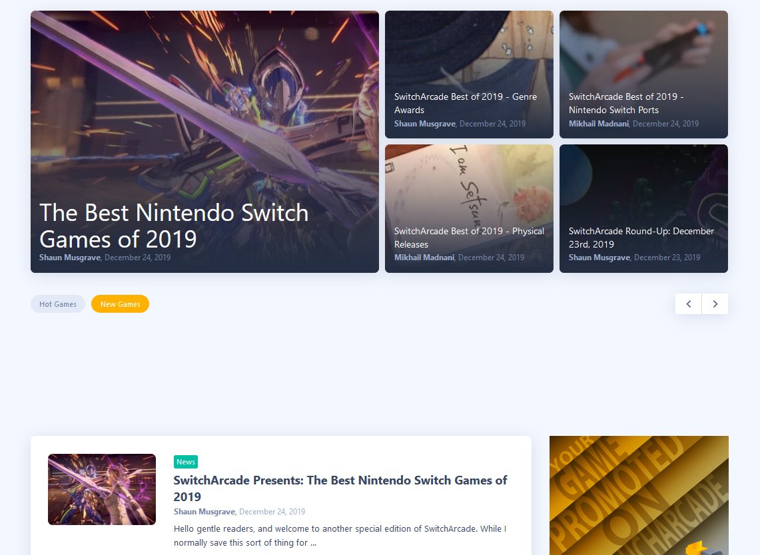760x555 pixels.
Task: Click author Shaun Musgrave on the Round-Up card
Action: click(599, 258)
